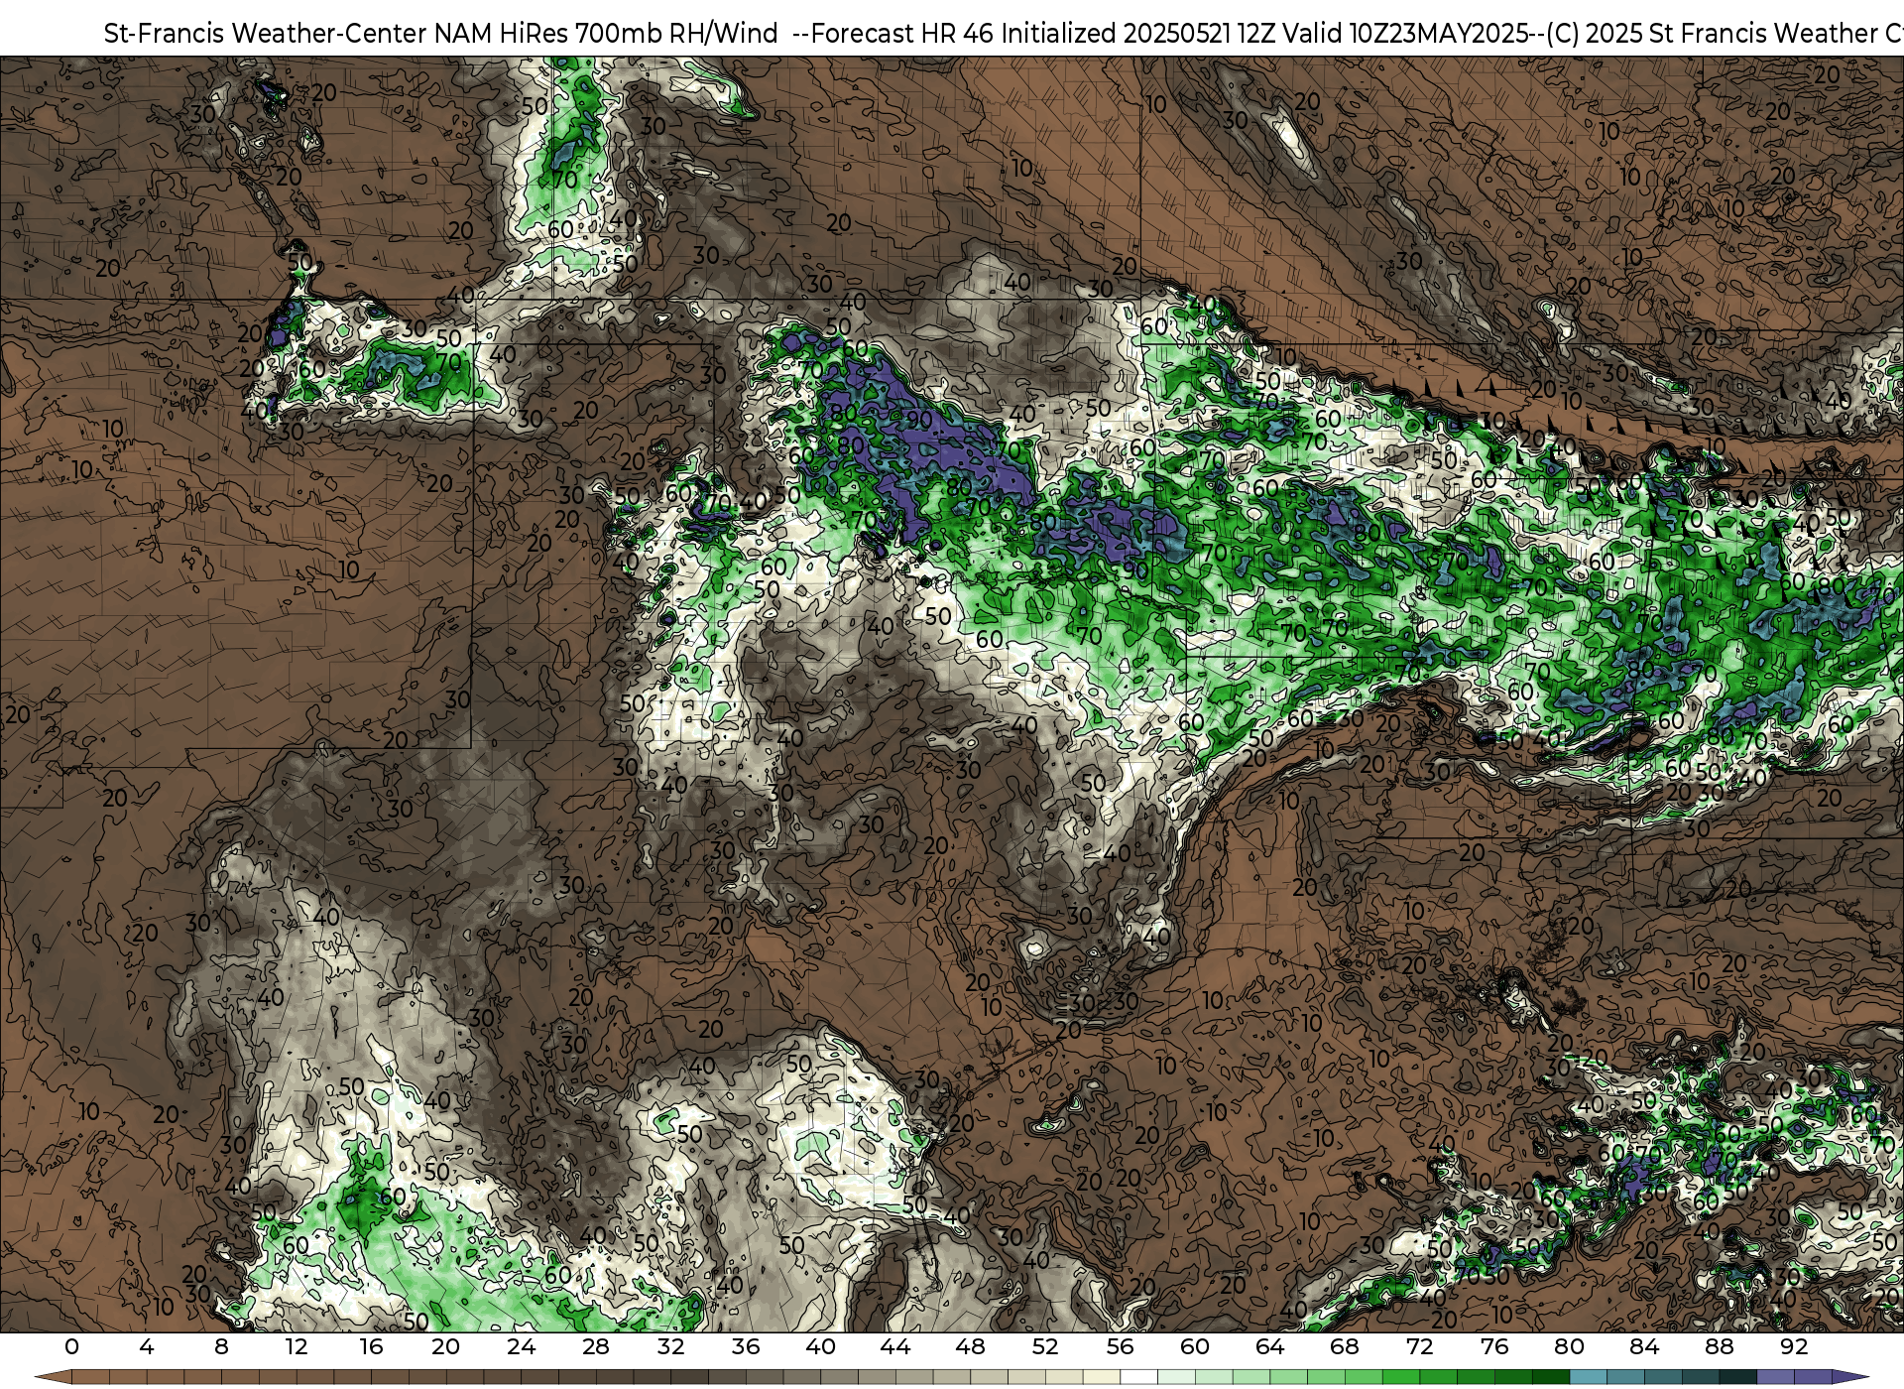Click the colorbar tick label "8"
This screenshot has width=1904, height=1389.
coord(221,1347)
